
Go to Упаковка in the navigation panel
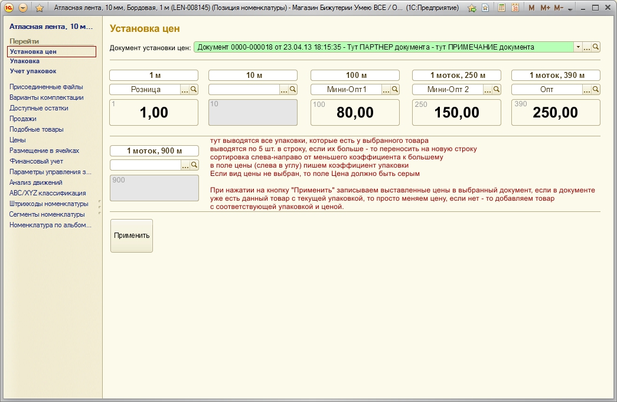tap(25, 61)
